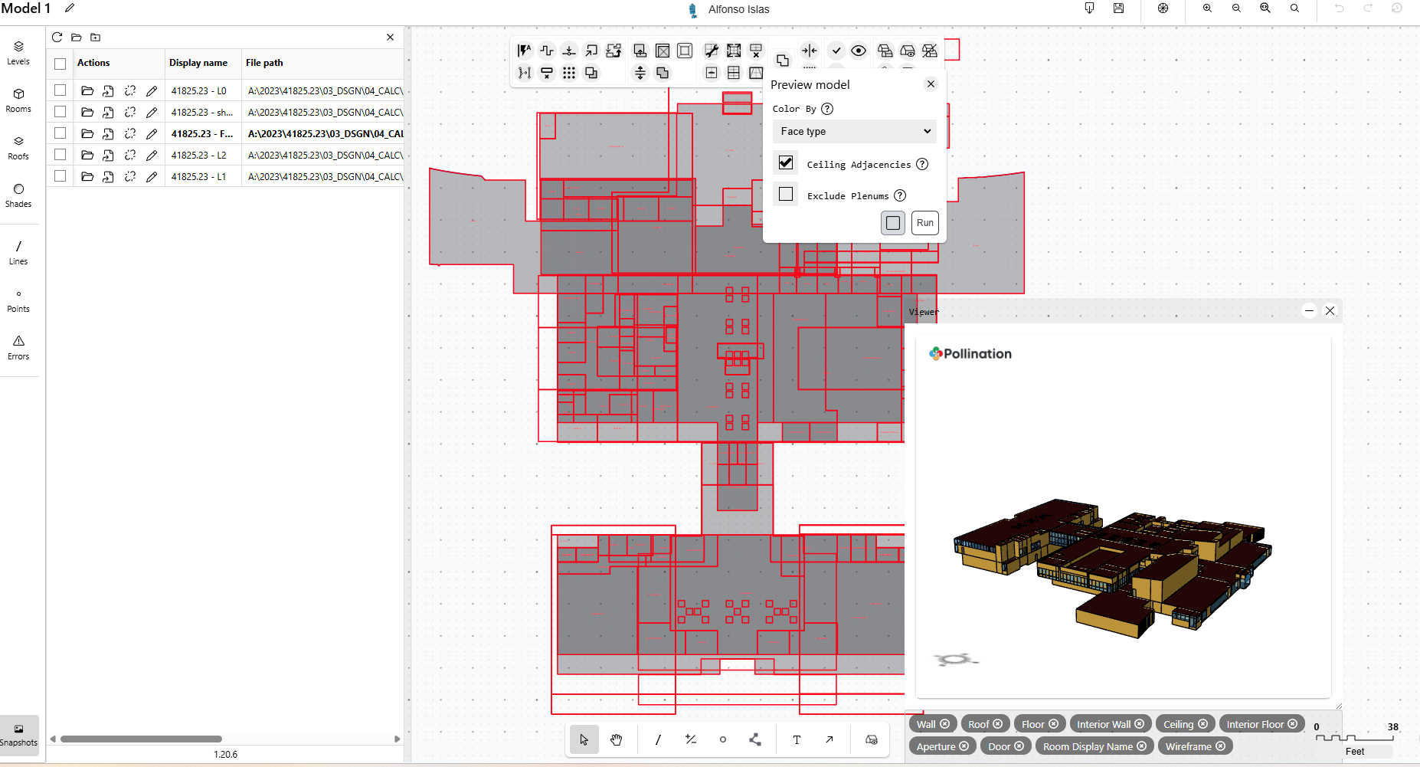Click the wrench repair tool icon
This screenshot has height=767, width=1420.
pyautogui.click(x=712, y=51)
